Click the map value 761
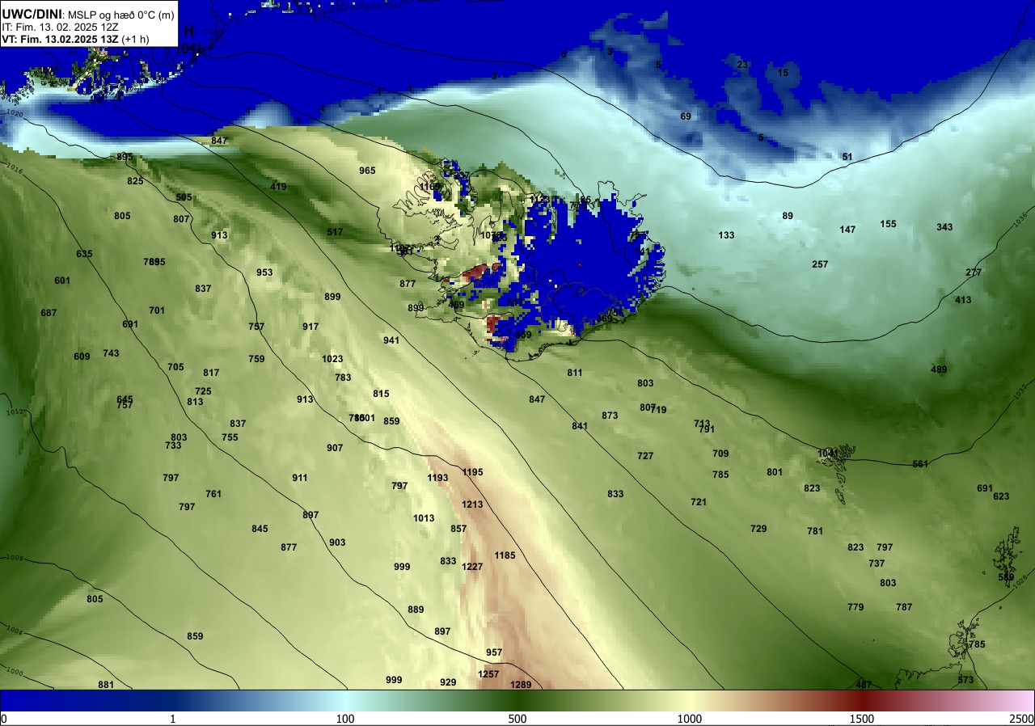Screen dimensions: 1035x726 [x=213, y=494]
